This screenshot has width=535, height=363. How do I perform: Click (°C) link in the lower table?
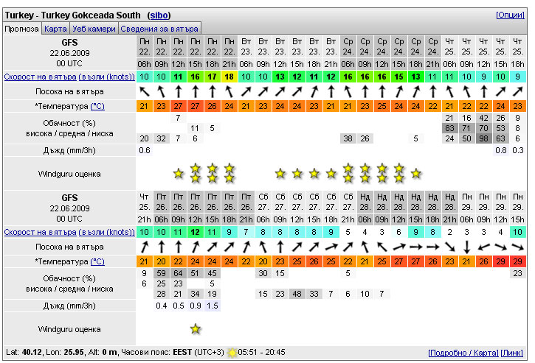(x=97, y=261)
